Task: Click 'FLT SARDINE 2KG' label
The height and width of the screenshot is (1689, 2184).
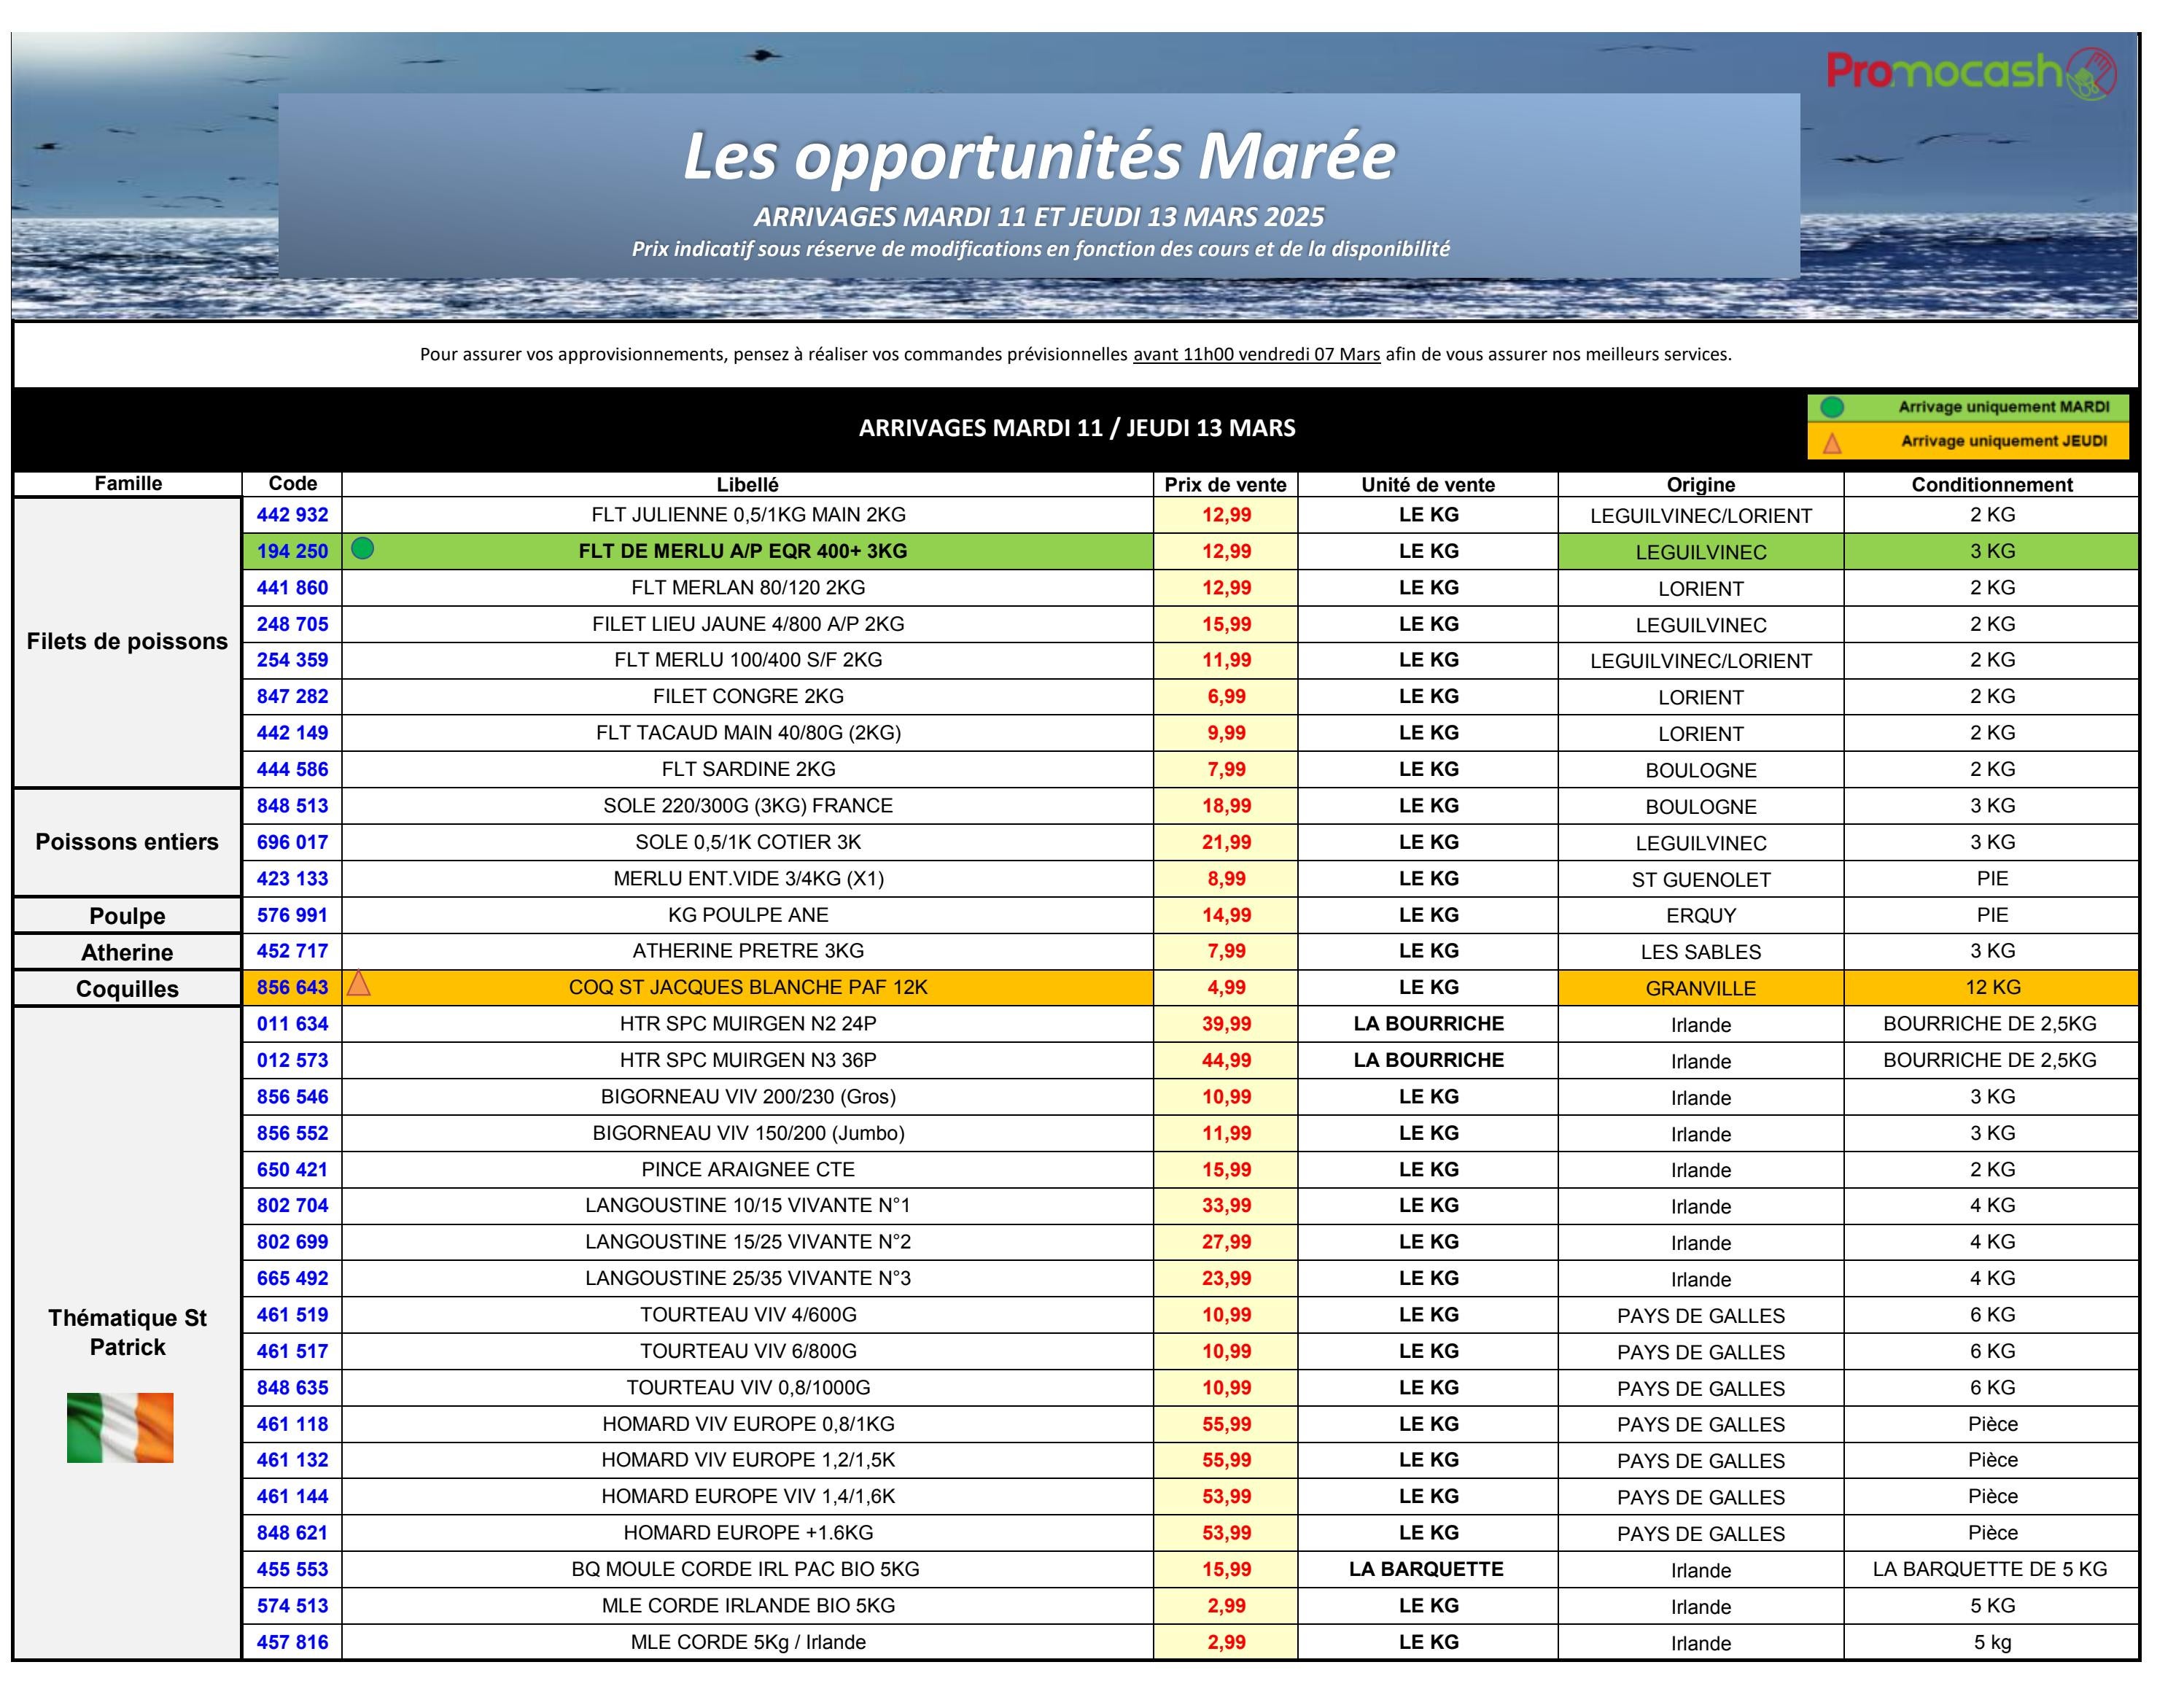Action: (x=748, y=769)
